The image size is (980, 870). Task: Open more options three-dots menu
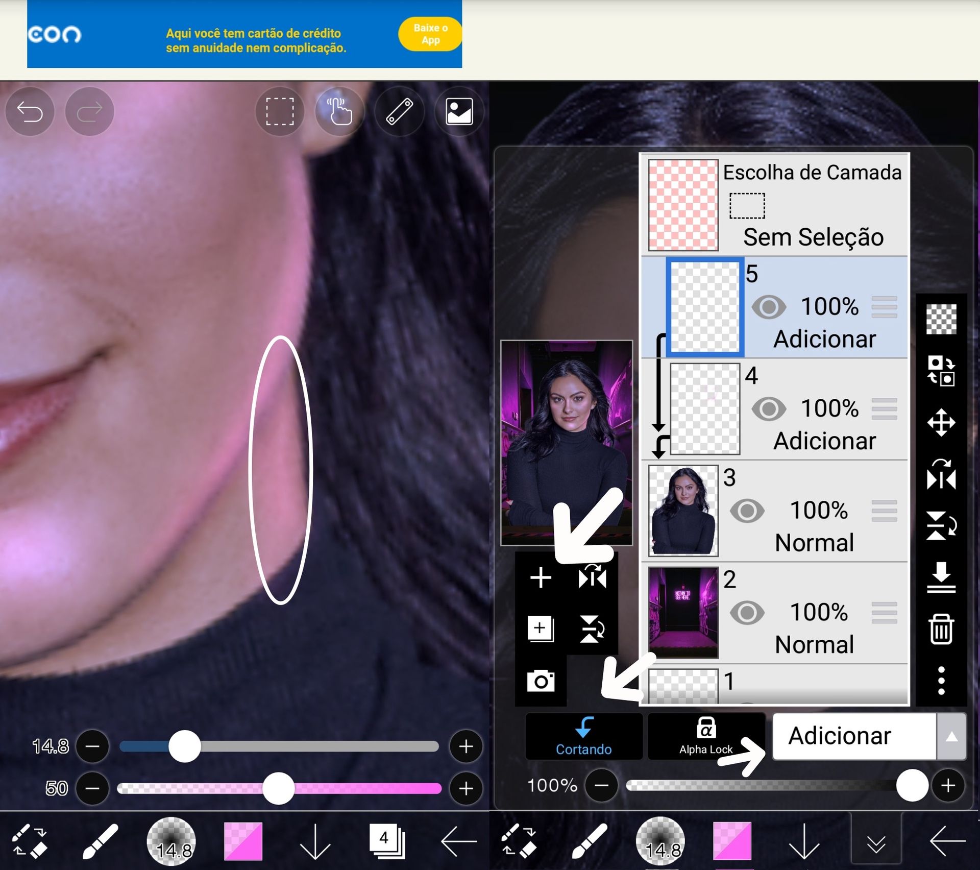tap(941, 680)
